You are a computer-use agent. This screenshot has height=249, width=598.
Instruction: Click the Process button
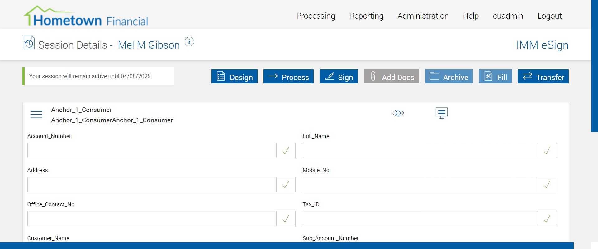point(288,77)
